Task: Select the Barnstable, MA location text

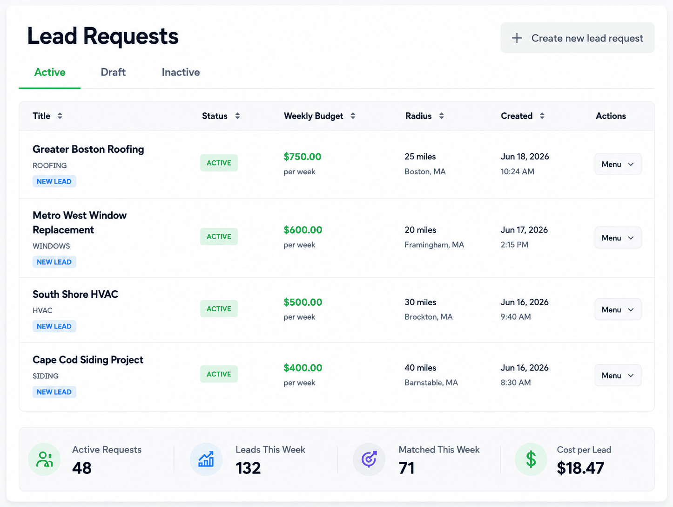Action: tap(431, 383)
